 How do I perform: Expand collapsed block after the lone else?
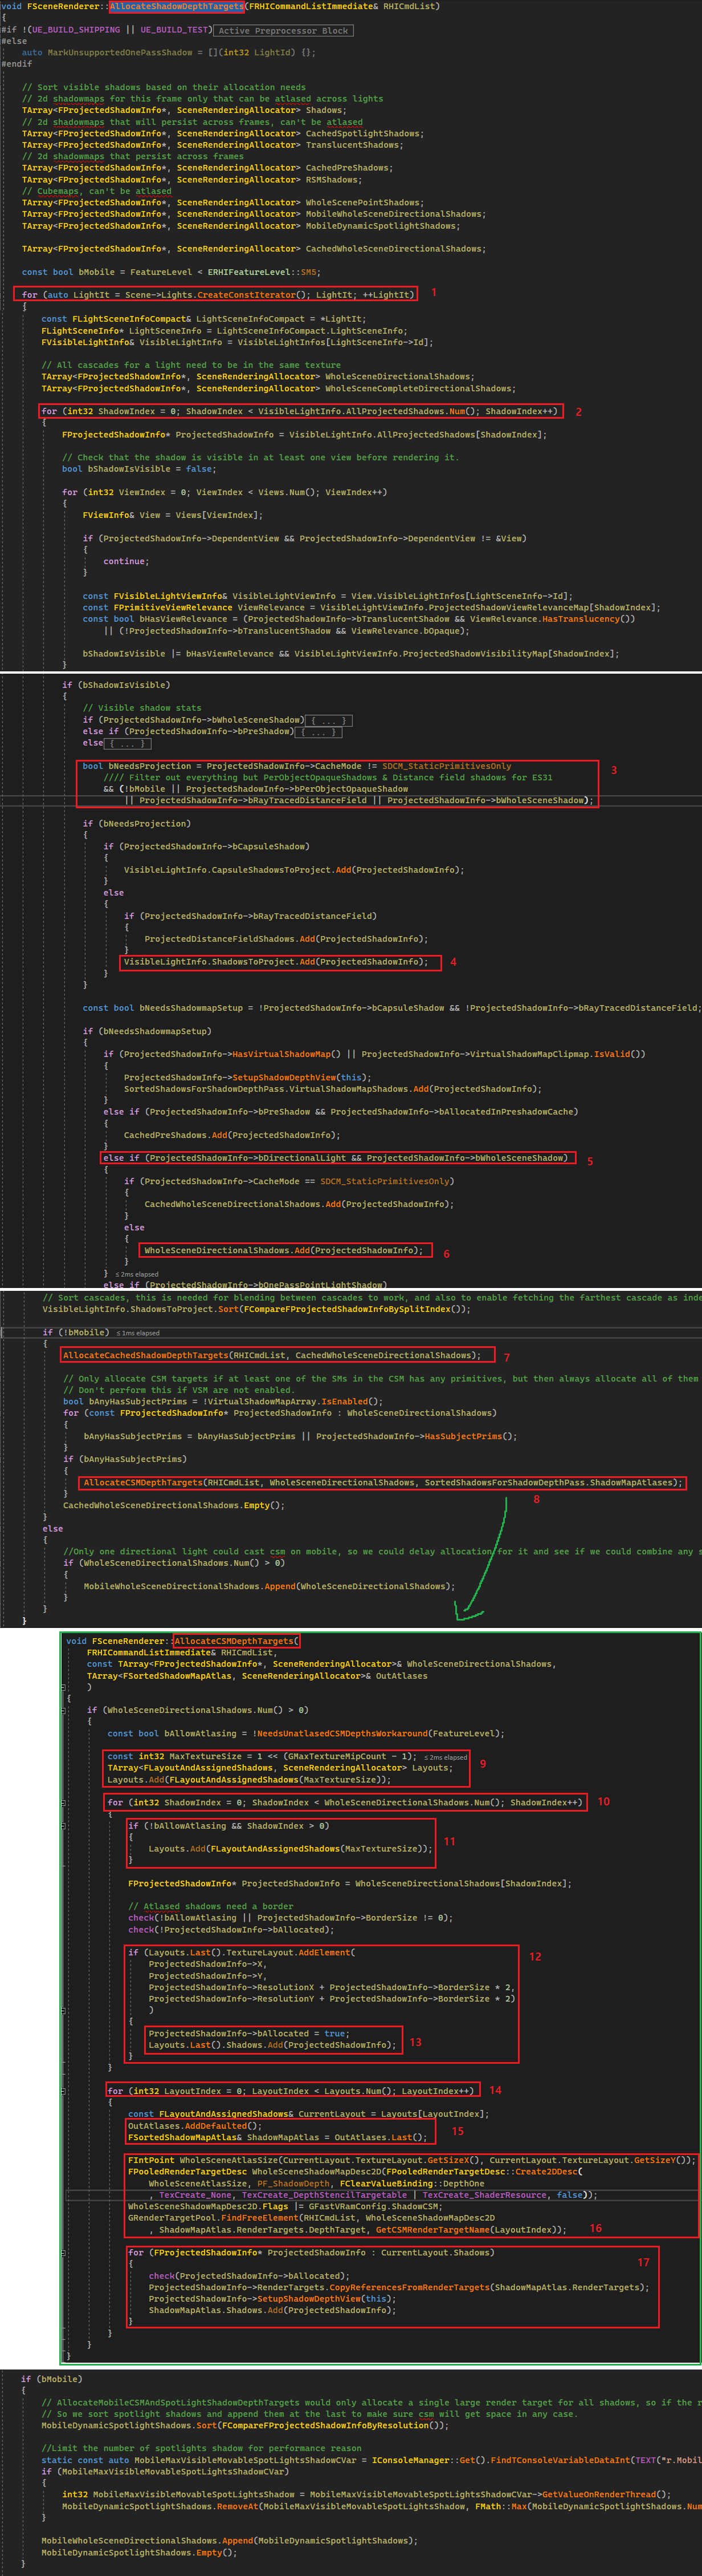coord(129,743)
